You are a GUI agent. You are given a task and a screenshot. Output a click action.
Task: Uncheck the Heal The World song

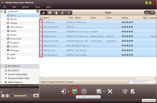[41, 27]
